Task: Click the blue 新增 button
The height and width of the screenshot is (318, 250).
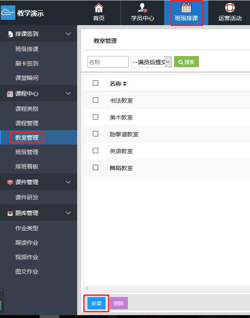Action: pyautogui.click(x=96, y=303)
